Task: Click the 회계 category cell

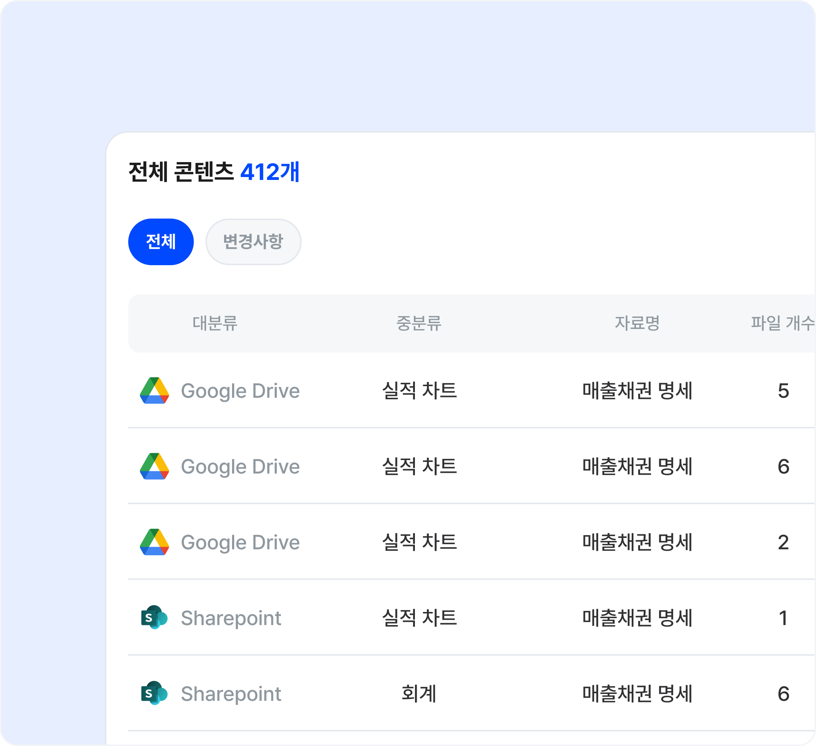Action: pyautogui.click(x=419, y=694)
